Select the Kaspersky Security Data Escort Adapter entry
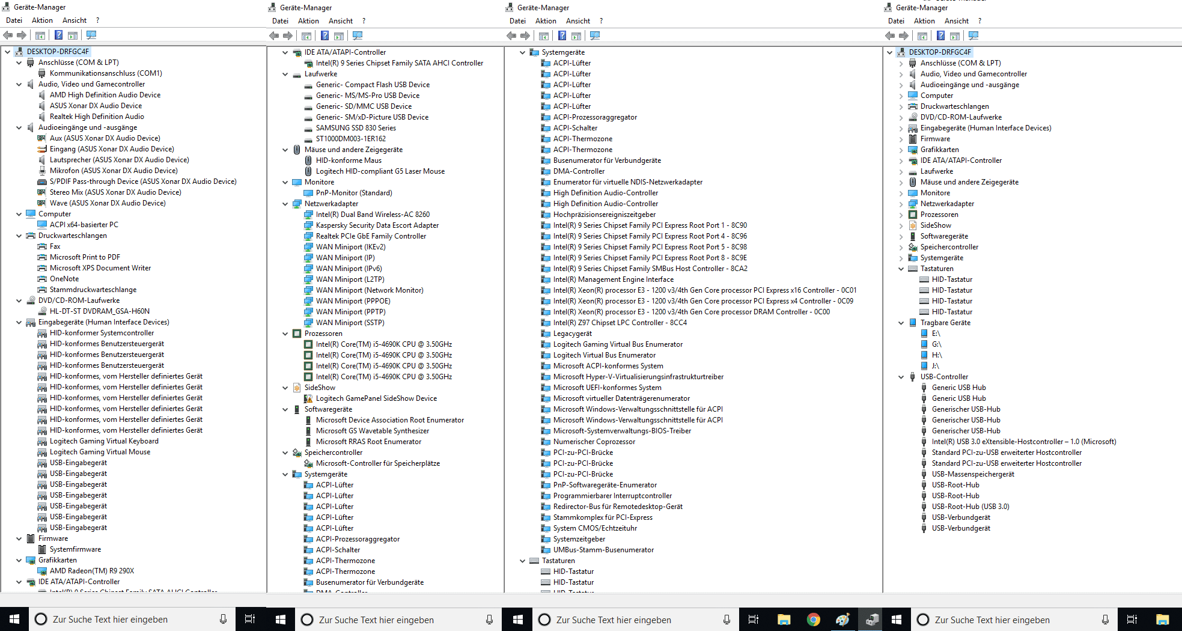The height and width of the screenshot is (631, 1182). [x=377, y=225]
